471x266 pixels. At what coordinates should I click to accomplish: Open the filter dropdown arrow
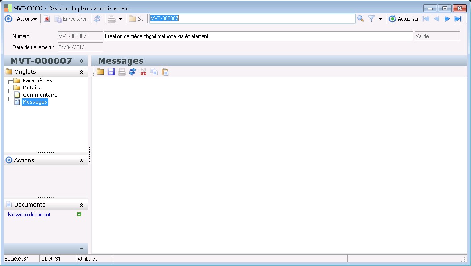coord(380,19)
